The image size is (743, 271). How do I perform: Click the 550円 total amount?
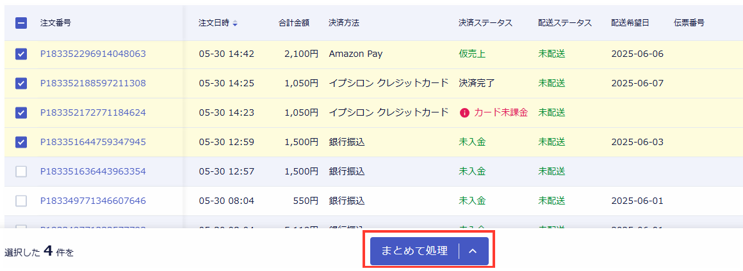[x=306, y=201]
